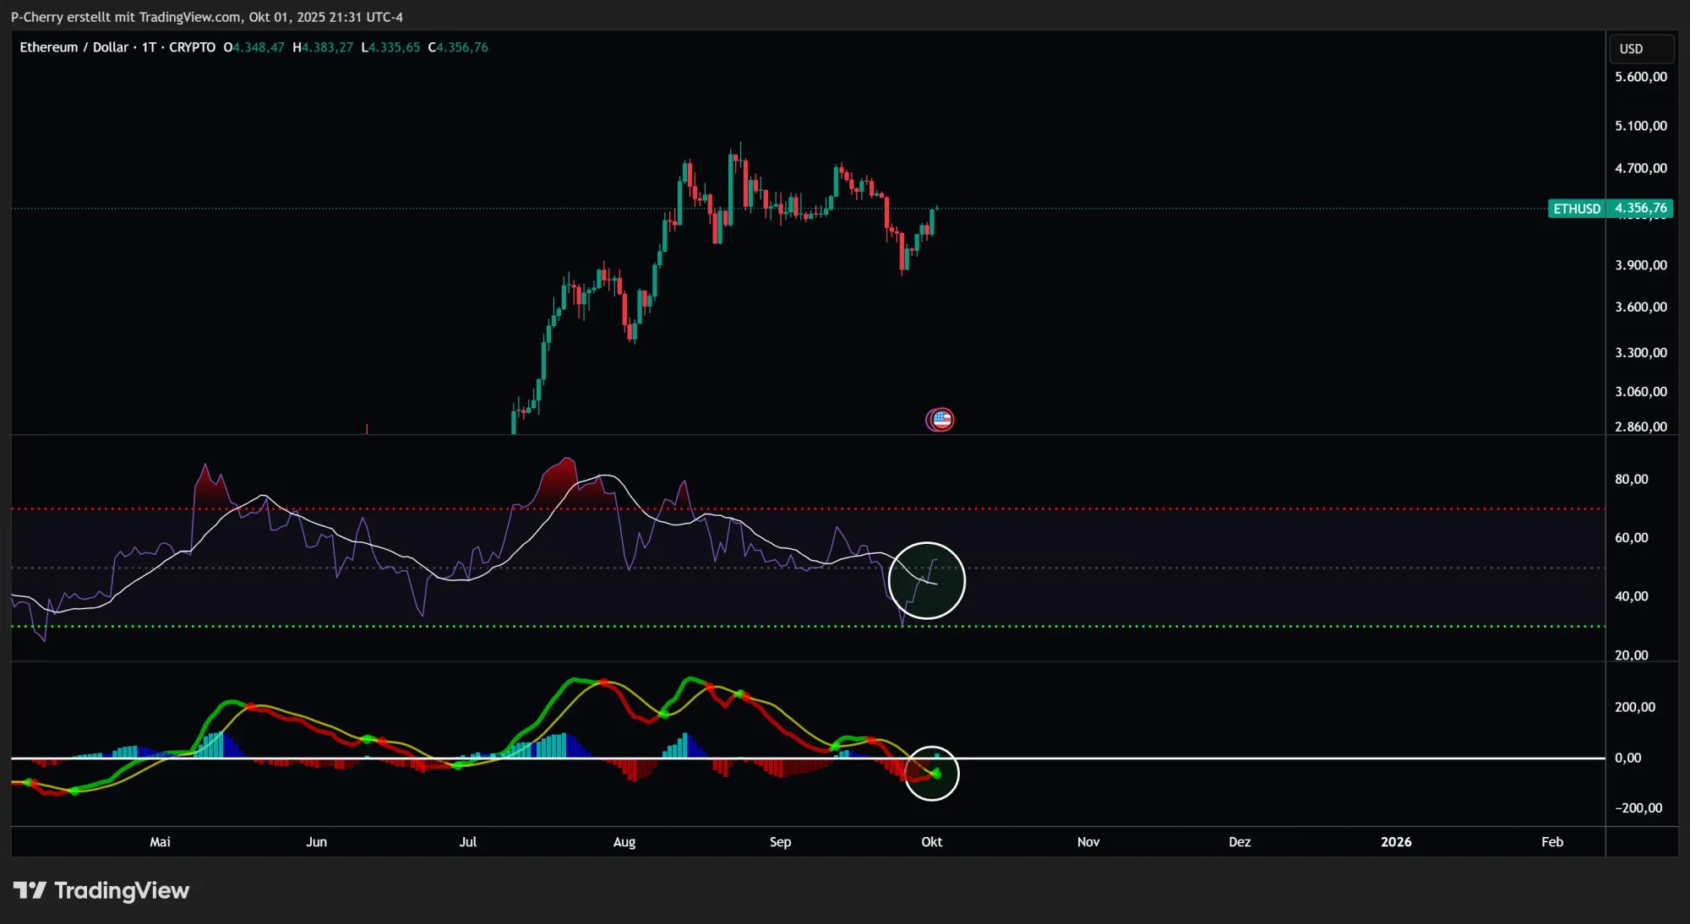The image size is (1690, 924).
Task: Click the ETHUSD symbol tag on price axis
Action: pyautogui.click(x=1576, y=209)
